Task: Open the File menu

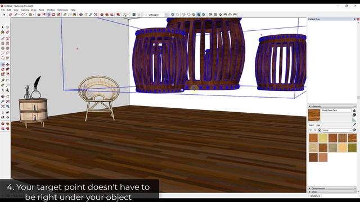Action: pyautogui.click(x=3, y=10)
